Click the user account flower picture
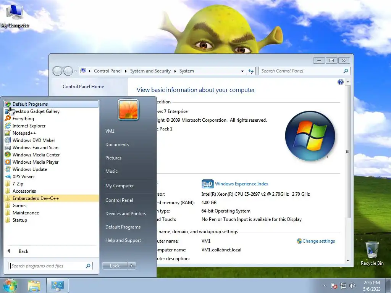This screenshot has width=391, height=293. (128, 109)
